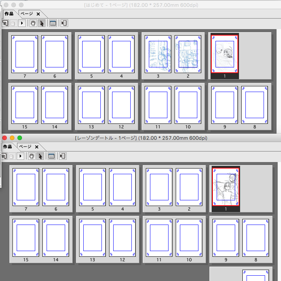
Task: Select page 8 thumbnail in レーゾンデートル window
Action: [x=256, y=237]
